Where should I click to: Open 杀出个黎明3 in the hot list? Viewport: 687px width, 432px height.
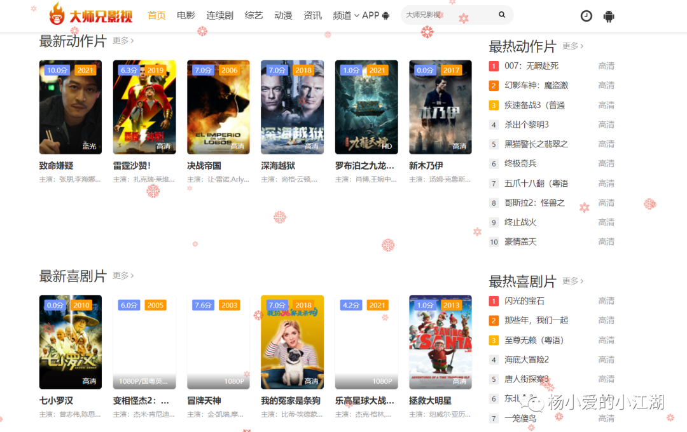[x=527, y=125]
